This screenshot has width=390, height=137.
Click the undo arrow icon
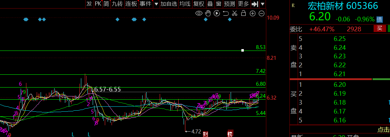(226, 14)
